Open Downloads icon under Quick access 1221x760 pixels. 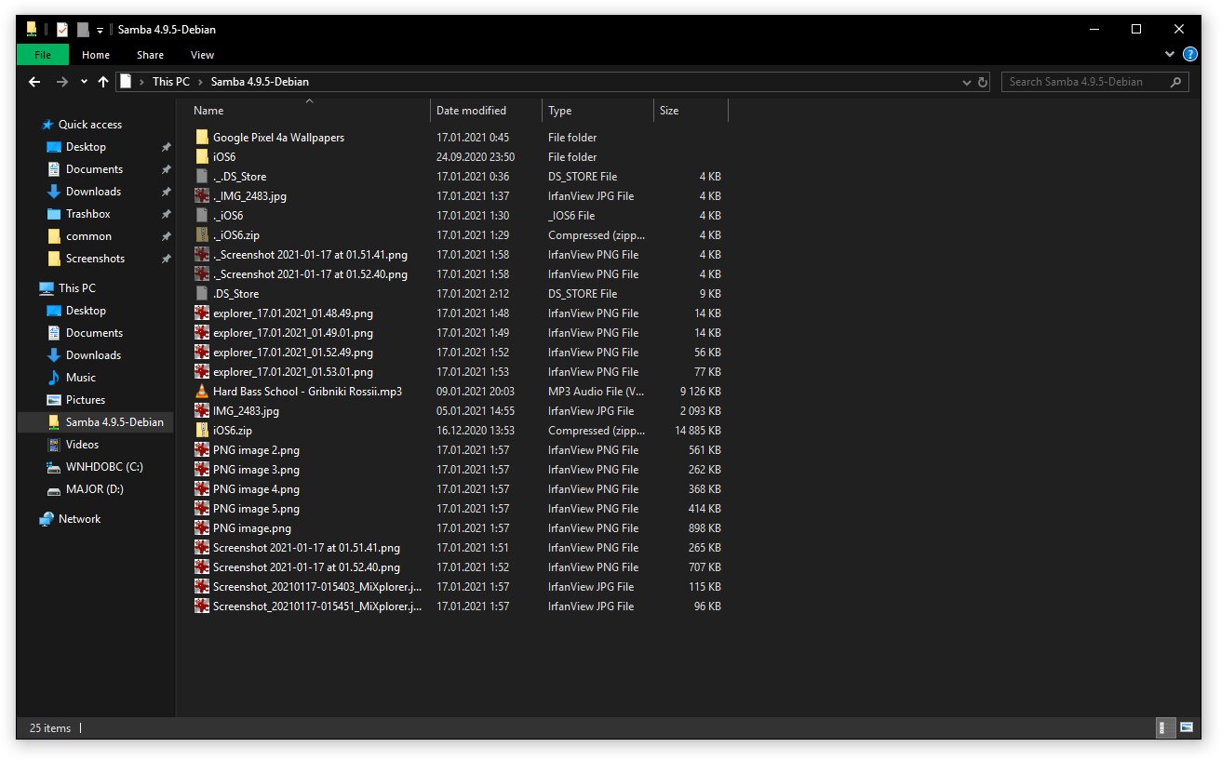(x=54, y=192)
